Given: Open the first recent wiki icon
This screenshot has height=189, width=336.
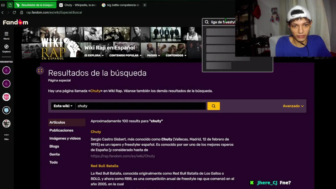Looking at the screenshot, I should pyautogui.click(x=6, y=70).
